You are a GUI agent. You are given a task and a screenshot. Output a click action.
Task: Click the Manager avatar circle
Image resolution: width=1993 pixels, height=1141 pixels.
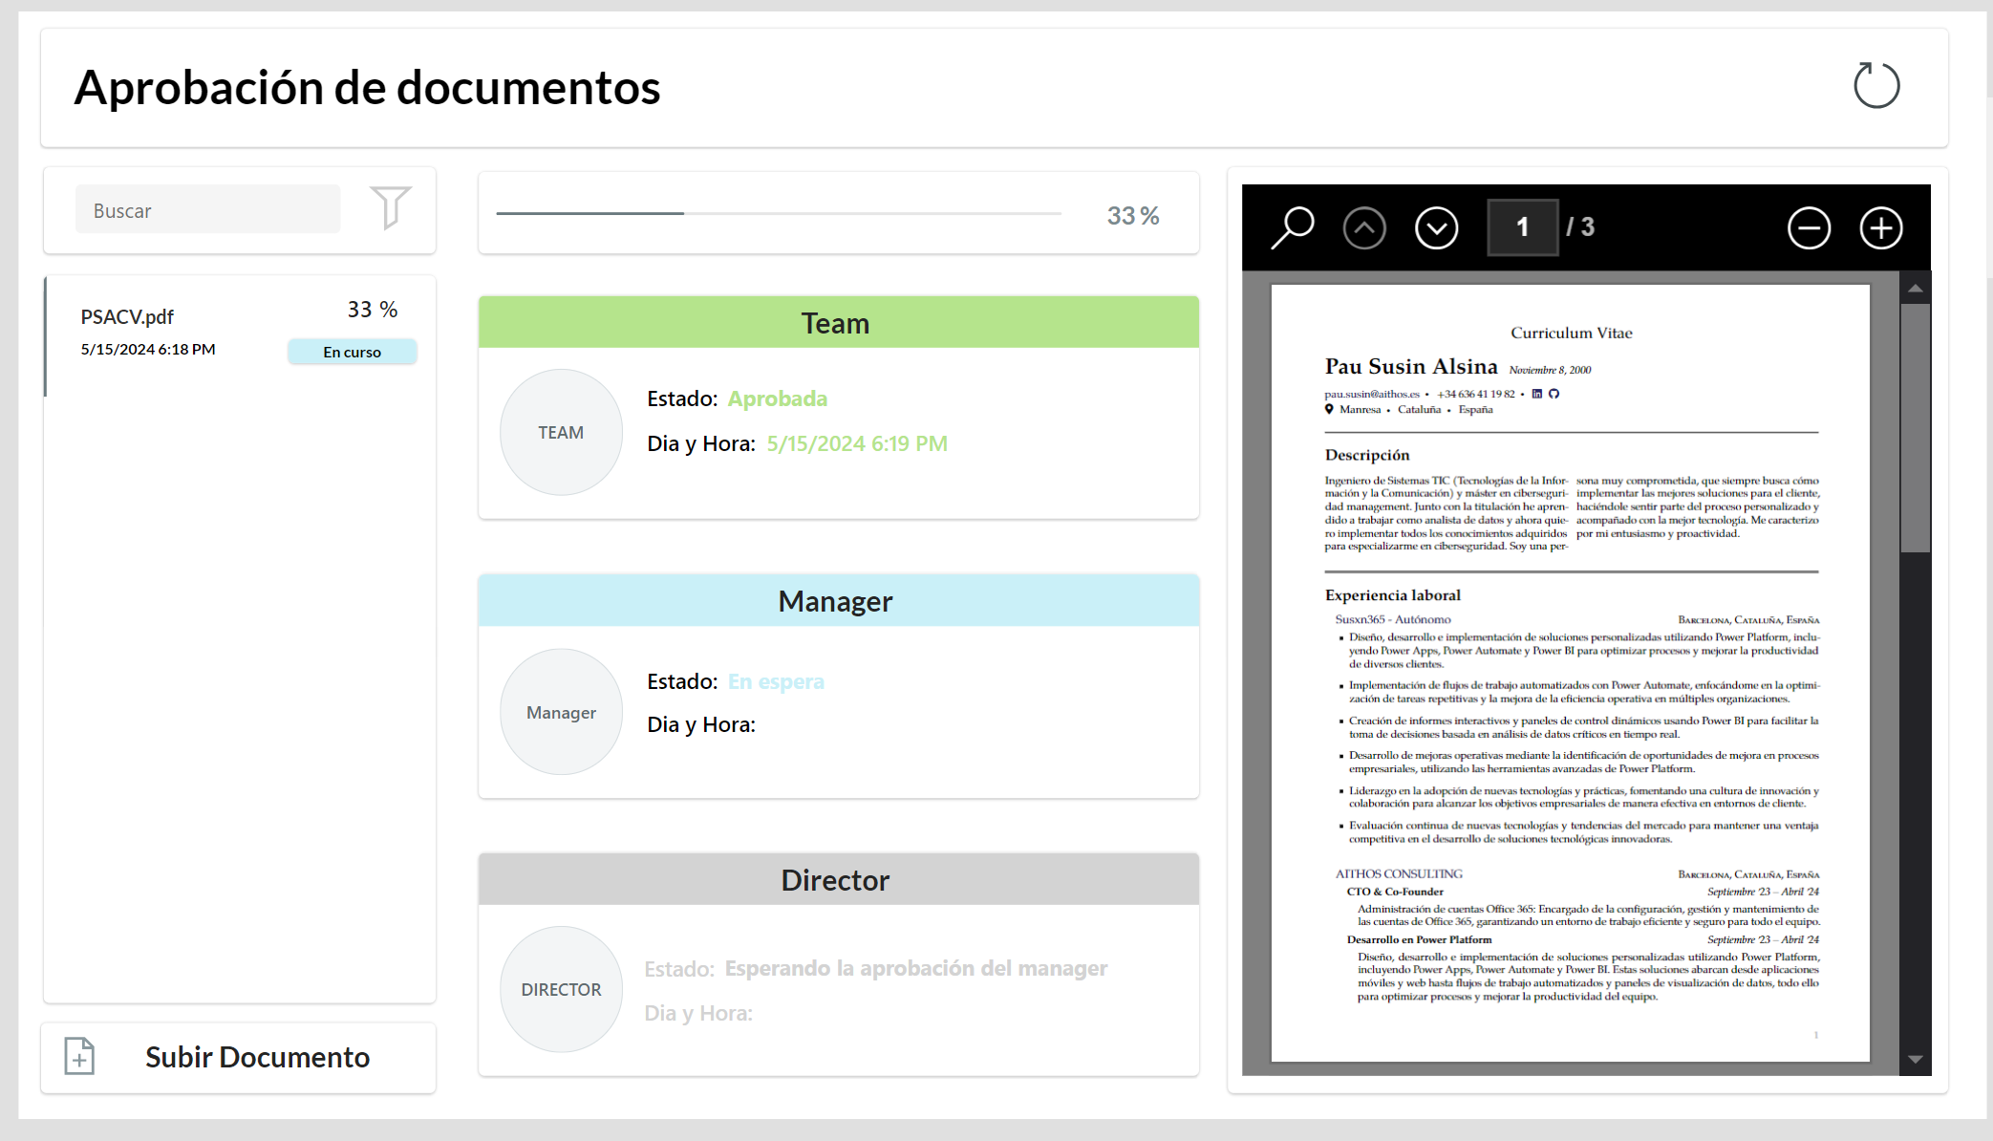561,712
